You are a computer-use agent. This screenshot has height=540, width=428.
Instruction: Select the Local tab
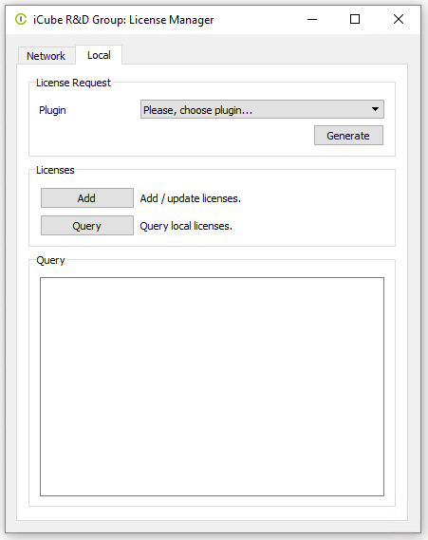(x=99, y=55)
